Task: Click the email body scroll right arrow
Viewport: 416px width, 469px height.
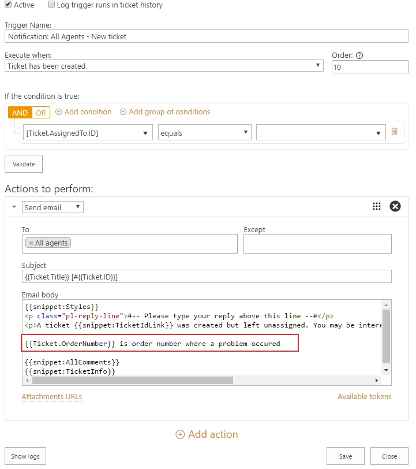Action: pos(377,381)
